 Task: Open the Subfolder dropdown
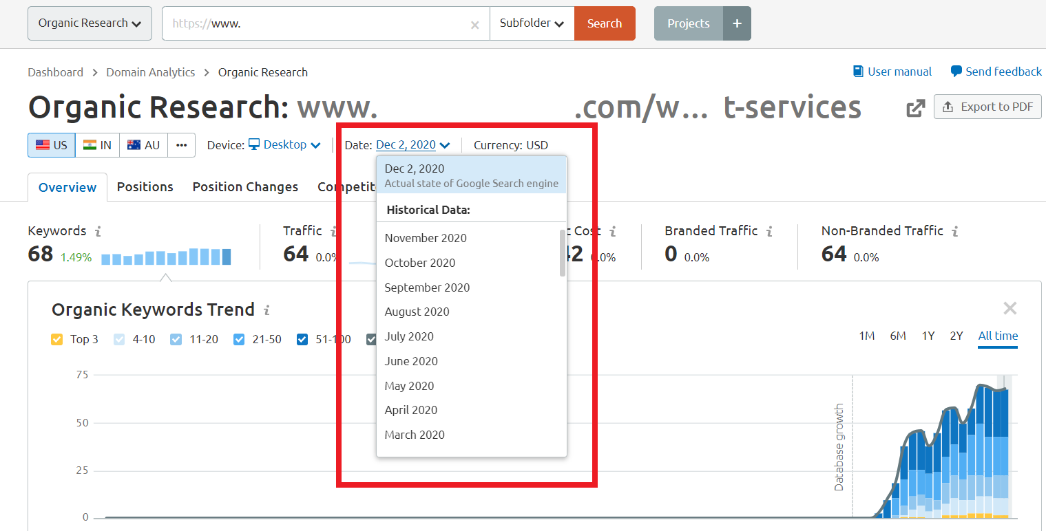(532, 23)
